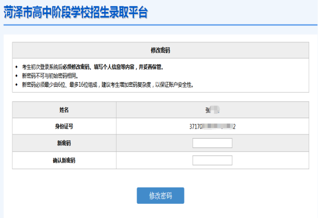This screenshot has width=320, height=218.
Task: Click the 确认新密码 input field
Action: (212, 160)
